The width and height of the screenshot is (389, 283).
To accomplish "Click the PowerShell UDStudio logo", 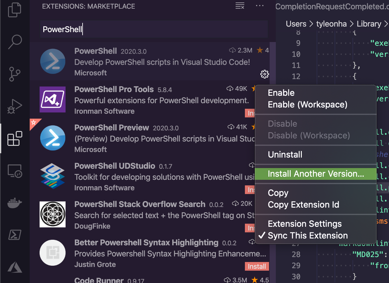I will coord(53,176).
